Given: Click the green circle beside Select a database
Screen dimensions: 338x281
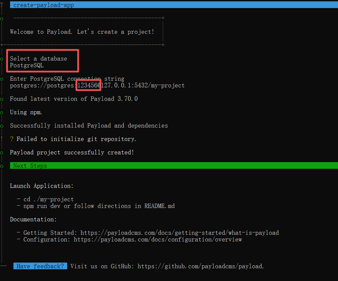Looking at the screenshot, I should click(2, 59).
